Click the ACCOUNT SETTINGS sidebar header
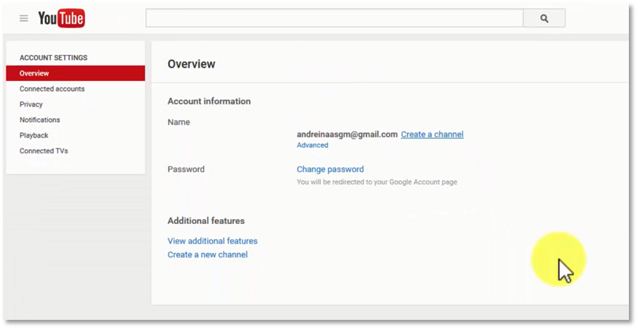This screenshot has height=329, width=638. tap(54, 58)
